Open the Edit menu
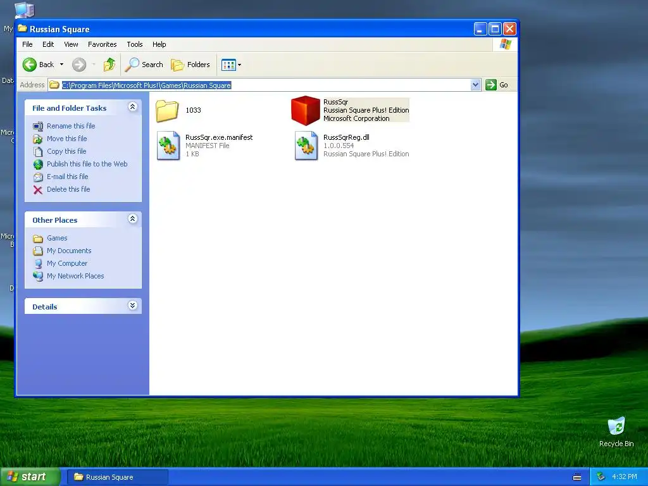The height and width of the screenshot is (486, 648). click(x=48, y=44)
